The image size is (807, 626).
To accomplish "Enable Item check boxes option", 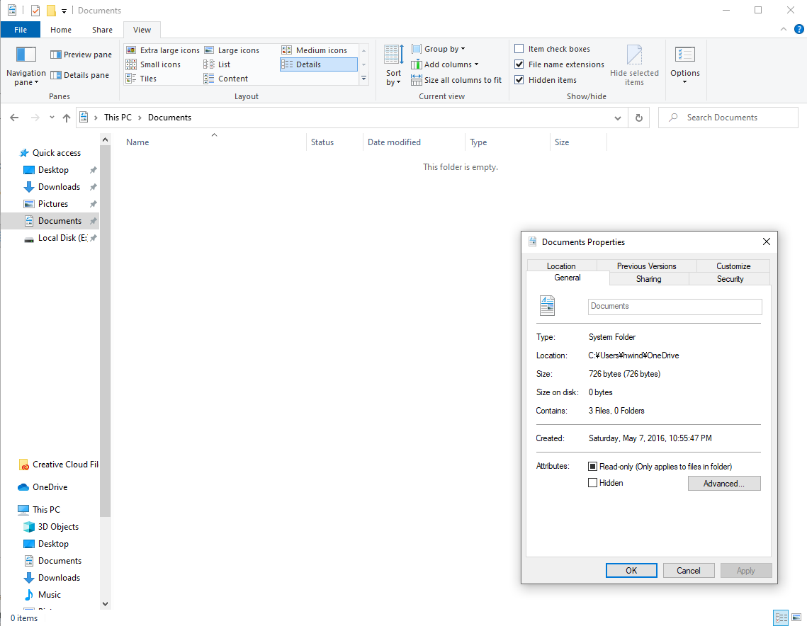I will (519, 49).
